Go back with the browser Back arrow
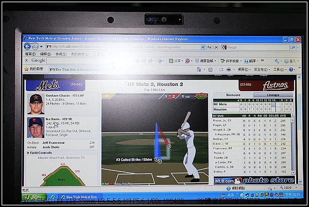 coord(27,46)
